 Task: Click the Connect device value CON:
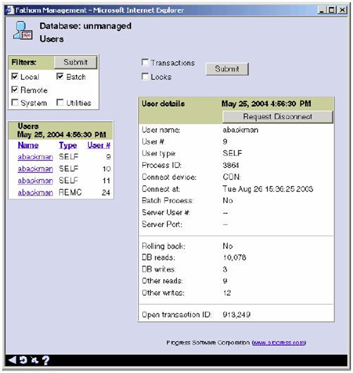(x=232, y=177)
